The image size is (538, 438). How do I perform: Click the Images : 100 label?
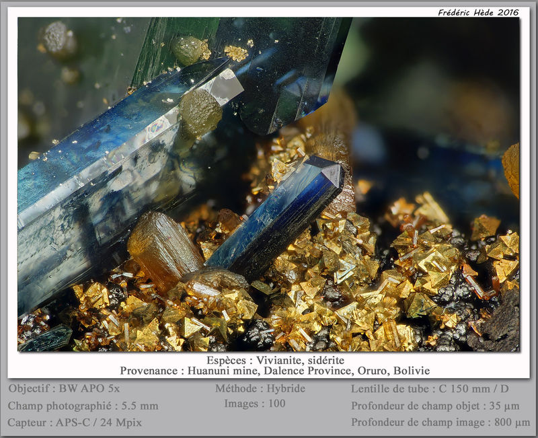pyautogui.click(x=255, y=403)
